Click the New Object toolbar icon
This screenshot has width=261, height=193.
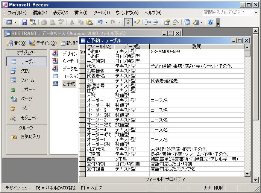pyautogui.click(x=196, y=22)
